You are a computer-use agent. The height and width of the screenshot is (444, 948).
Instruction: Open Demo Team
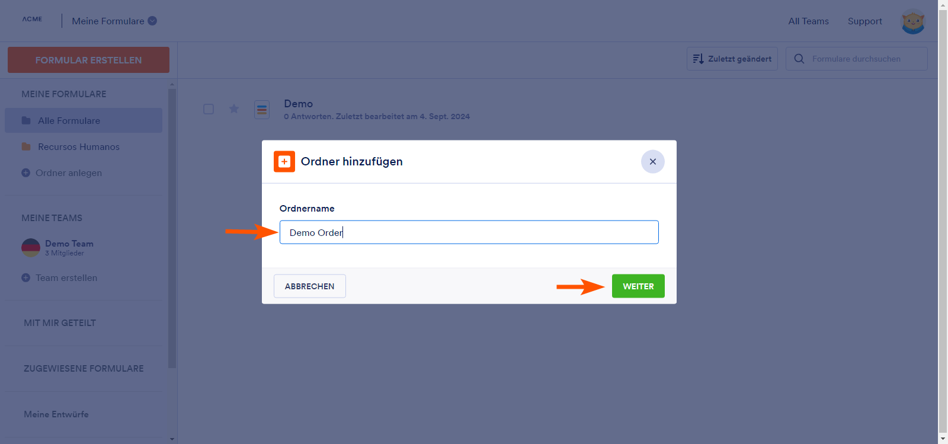coord(69,244)
